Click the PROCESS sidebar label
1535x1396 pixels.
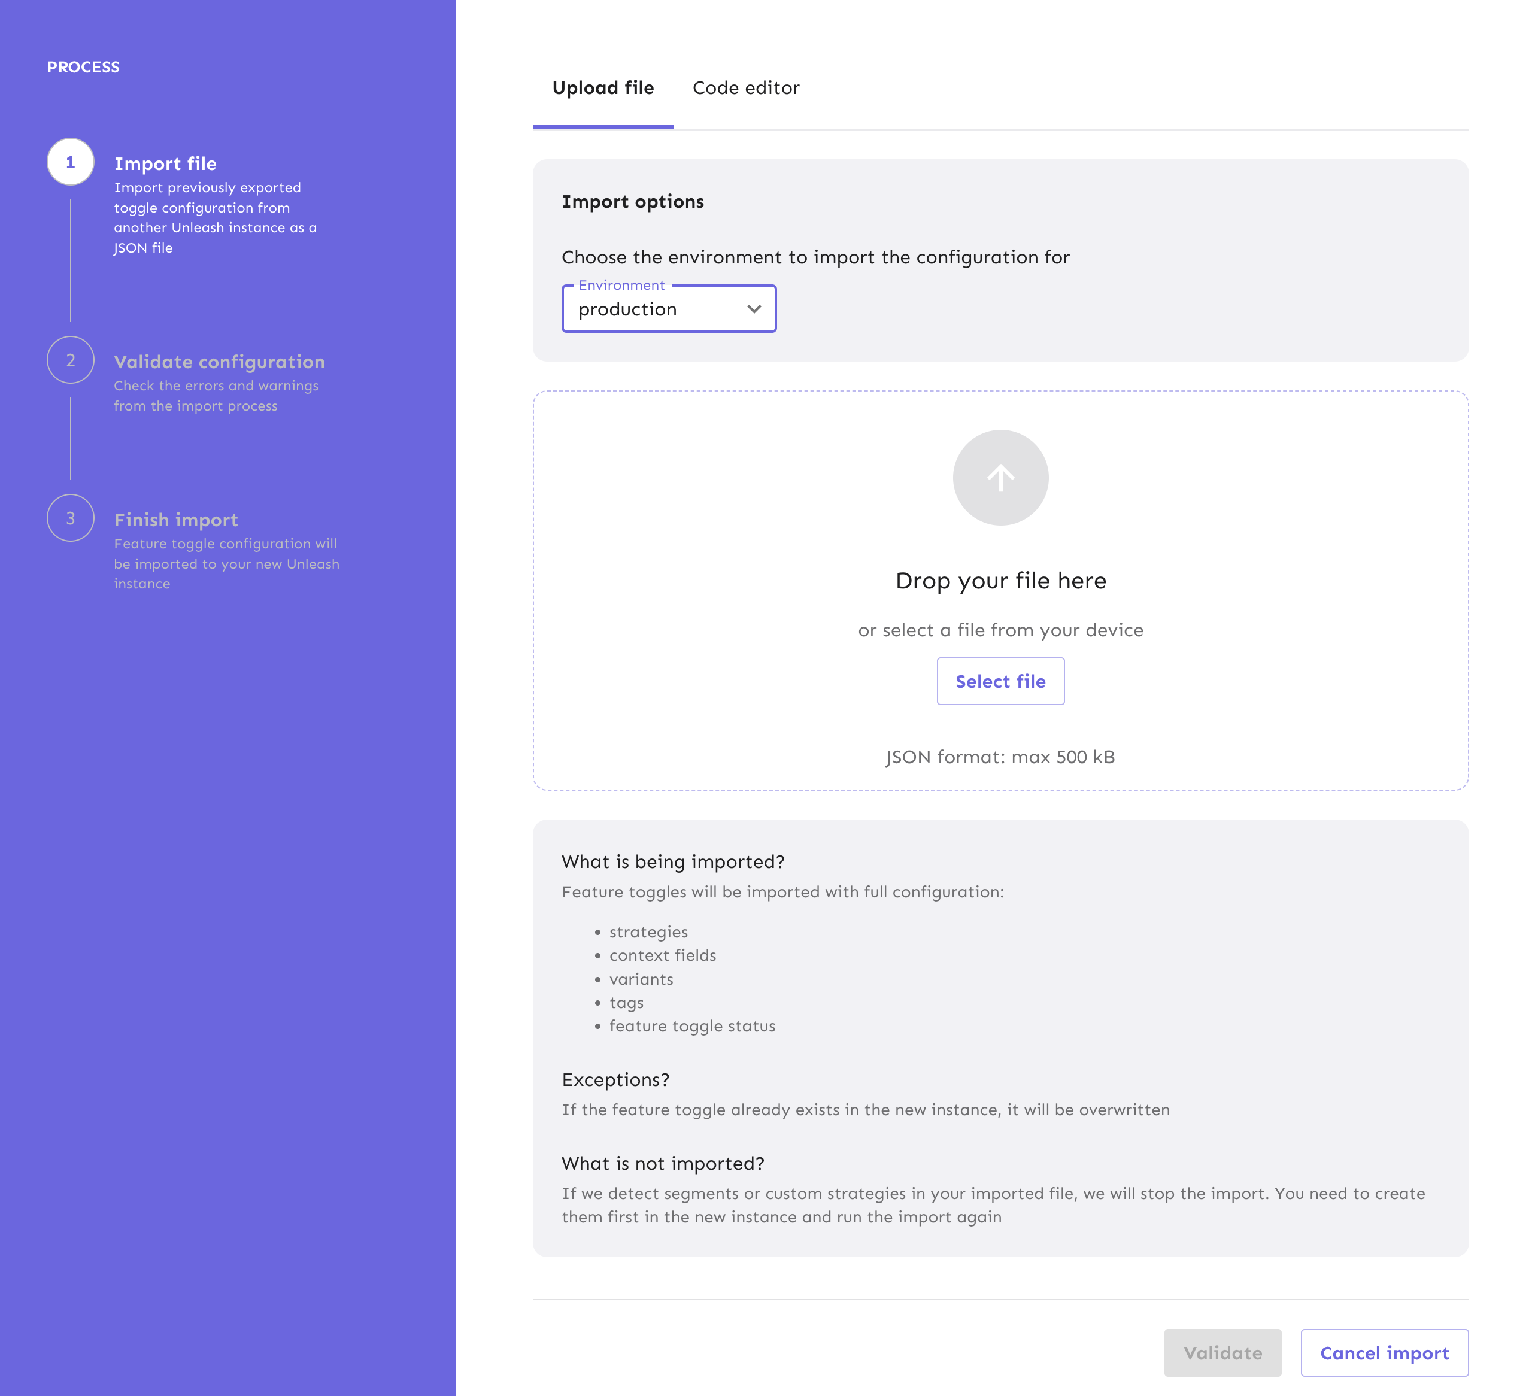(84, 67)
